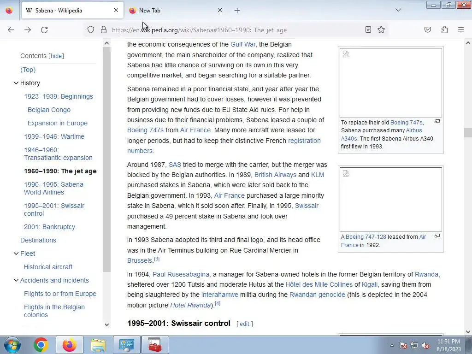Open the Firefox application menu

tap(461, 29)
